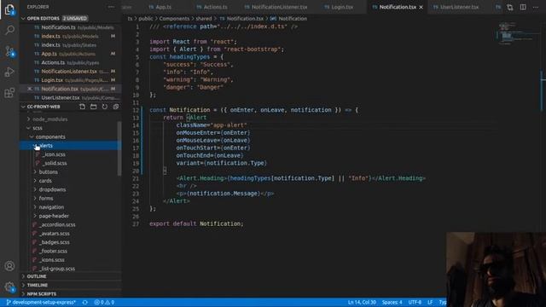Refresh the CC-FRONT-WEB explorer tree
Viewport: 546px width, 307px height.
coord(104,107)
